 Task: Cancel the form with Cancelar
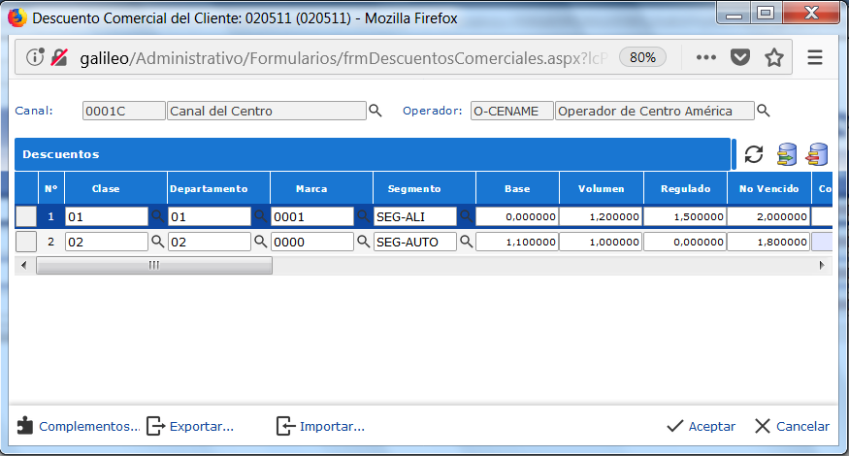point(792,426)
